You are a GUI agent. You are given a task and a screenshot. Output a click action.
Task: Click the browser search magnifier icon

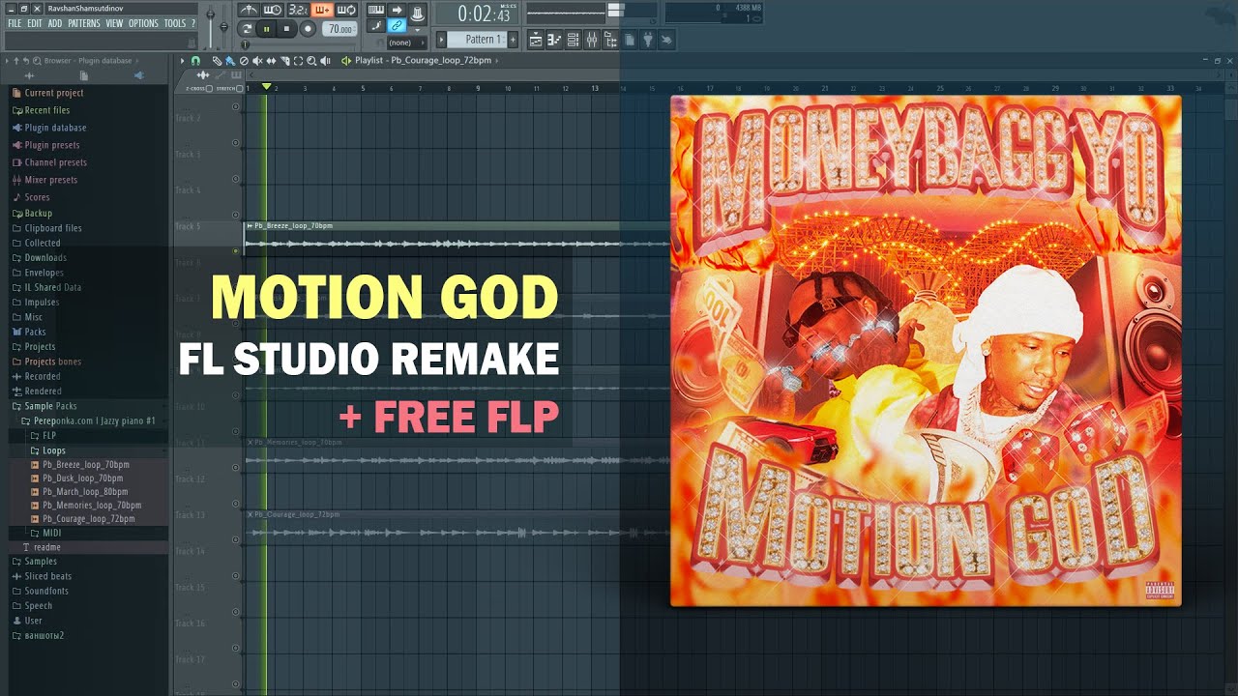[37, 61]
